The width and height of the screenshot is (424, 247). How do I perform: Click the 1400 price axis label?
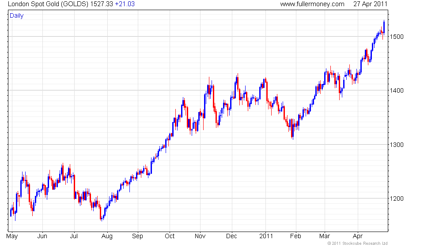click(397, 90)
